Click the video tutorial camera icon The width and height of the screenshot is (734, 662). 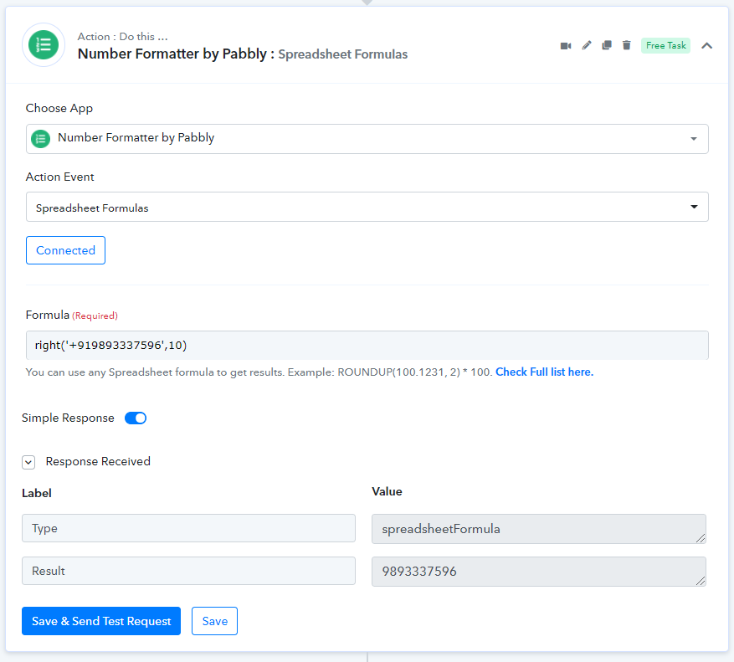coord(566,45)
